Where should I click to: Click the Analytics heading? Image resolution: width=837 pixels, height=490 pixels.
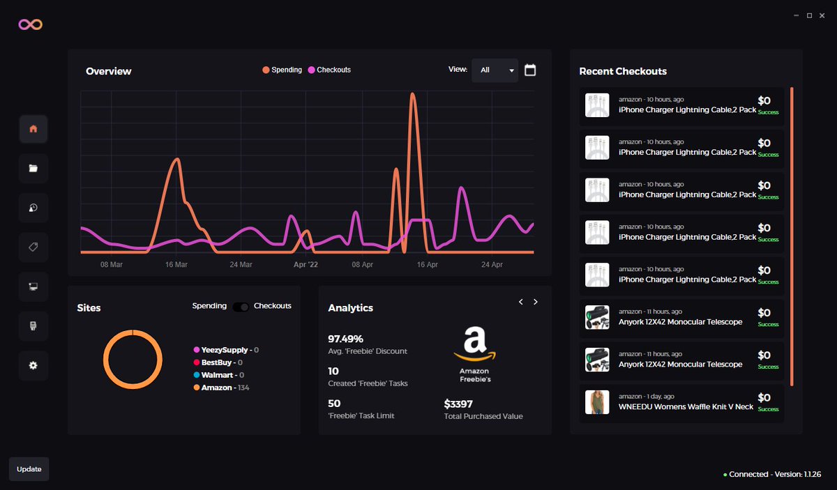[351, 308]
